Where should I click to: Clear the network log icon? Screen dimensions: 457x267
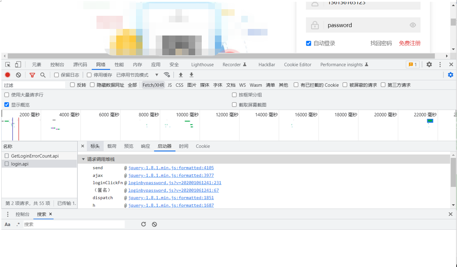(x=18, y=75)
